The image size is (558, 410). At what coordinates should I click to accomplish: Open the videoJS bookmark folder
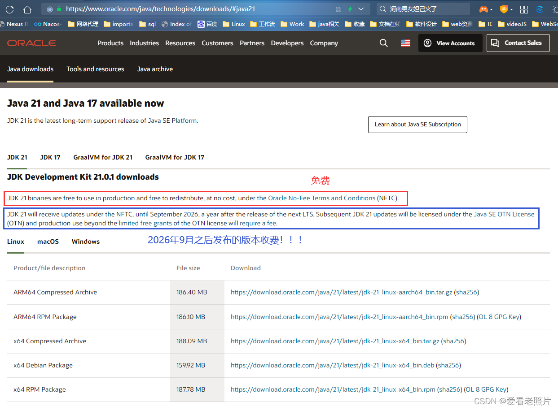(x=512, y=24)
